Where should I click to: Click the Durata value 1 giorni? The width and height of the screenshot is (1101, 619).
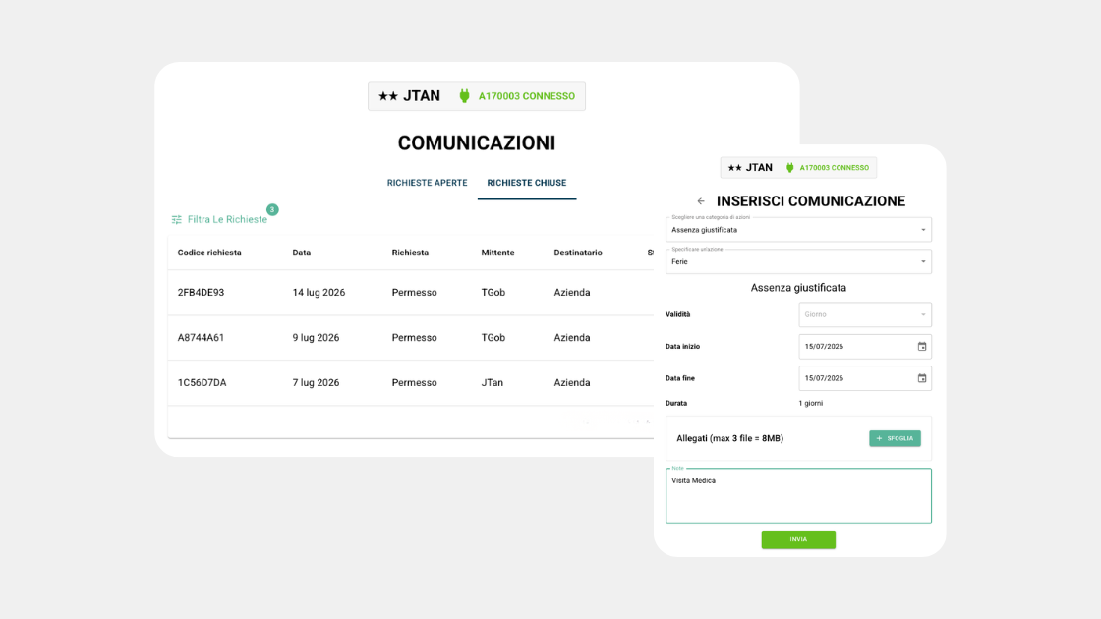(810, 404)
